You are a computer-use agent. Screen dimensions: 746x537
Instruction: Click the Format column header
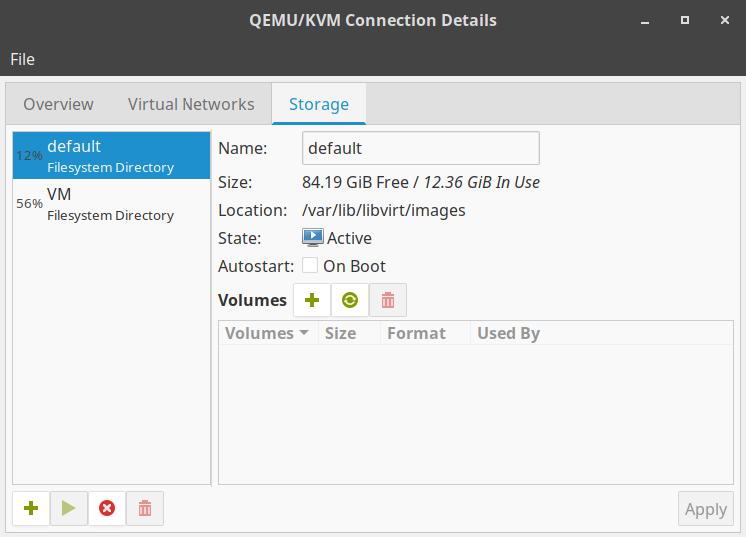point(416,333)
